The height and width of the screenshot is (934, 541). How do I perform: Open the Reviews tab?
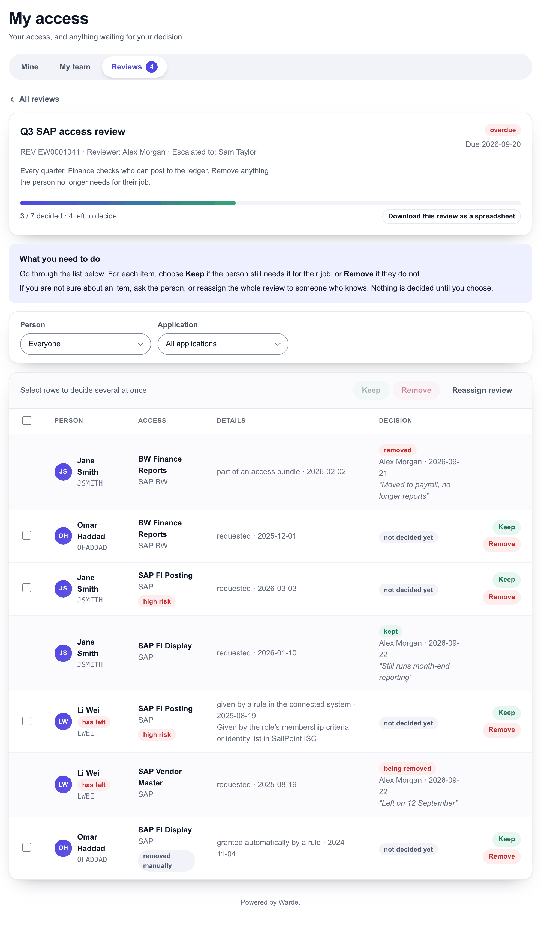click(134, 67)
